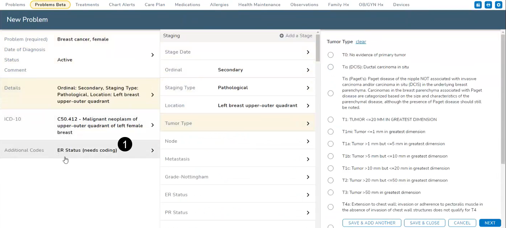The width and height of the screenshot is (506, 228).
Task: Click the Staging list scrollbar
Action: [318, 49]
